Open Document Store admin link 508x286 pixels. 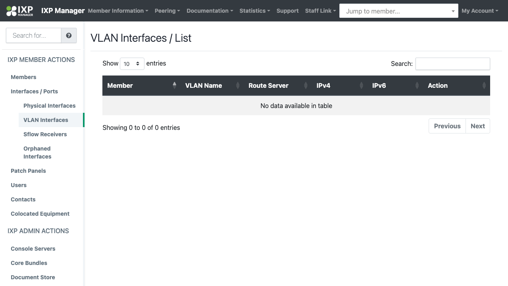tap(33, 277)
